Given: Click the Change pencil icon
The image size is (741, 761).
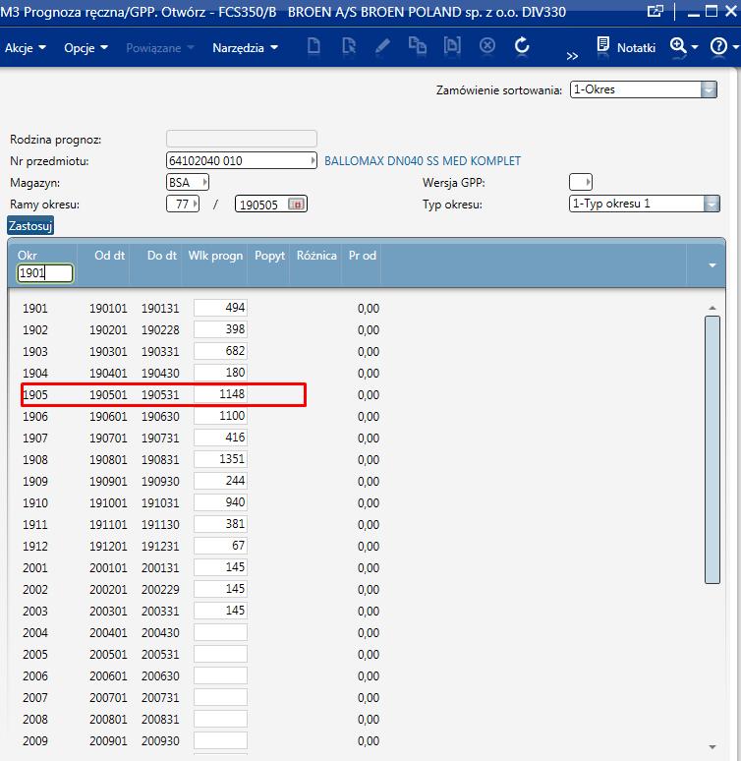Looking at the screenshot, I should coord(383,46).
